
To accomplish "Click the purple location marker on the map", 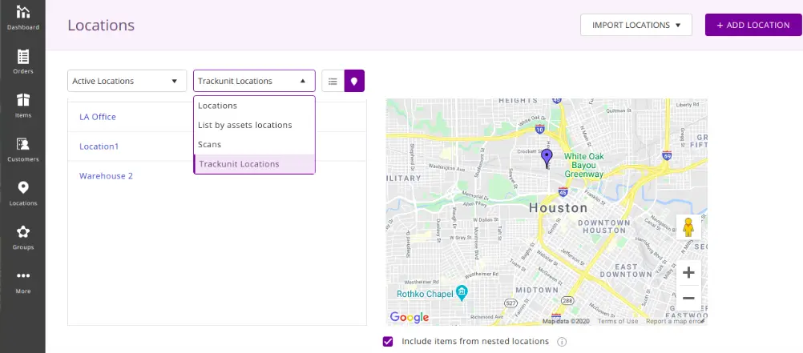I will [547, 157].
